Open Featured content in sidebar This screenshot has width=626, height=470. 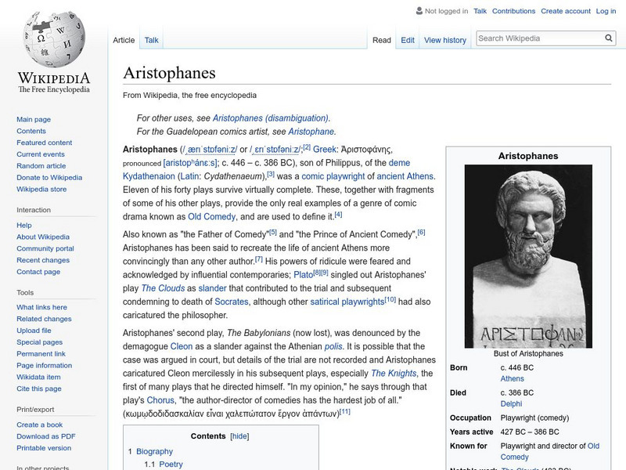tap(45, 143)
